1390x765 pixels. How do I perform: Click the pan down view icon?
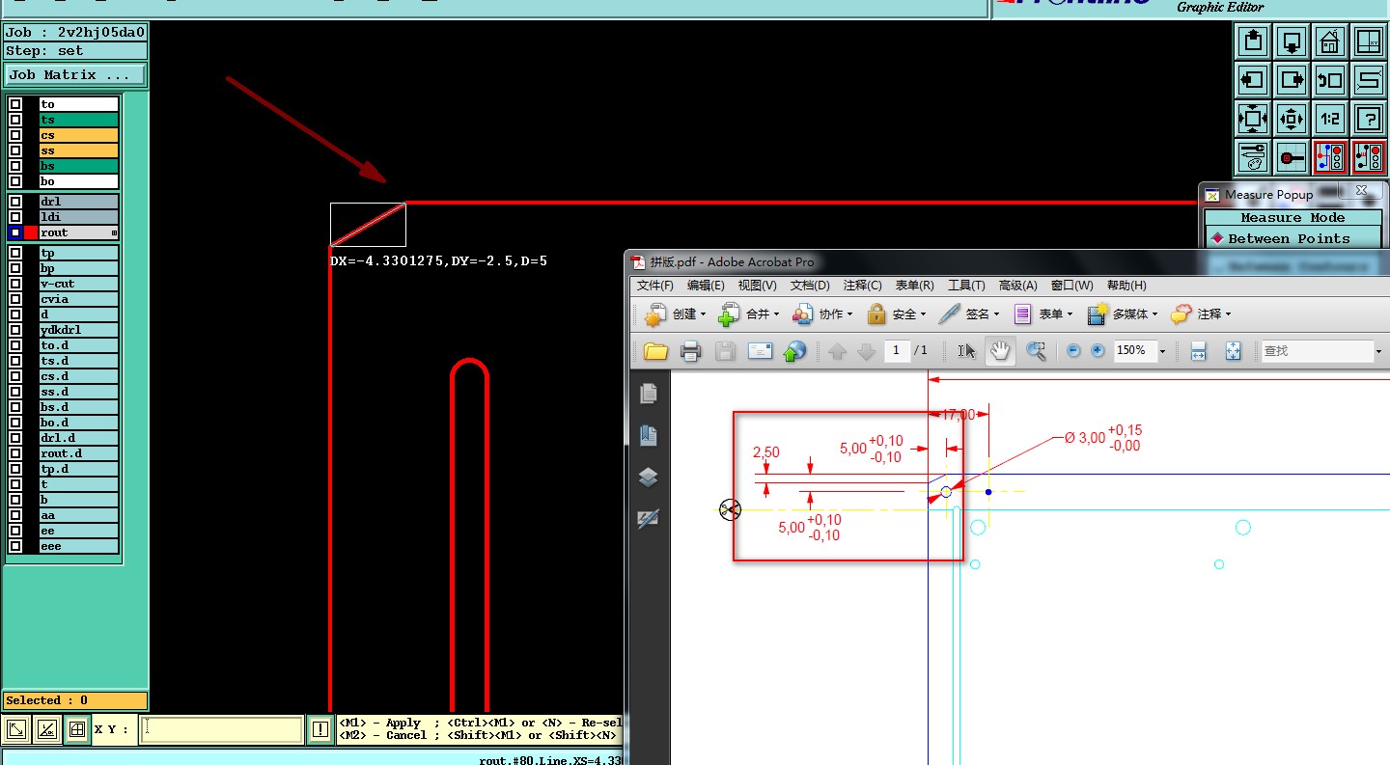1292,42
